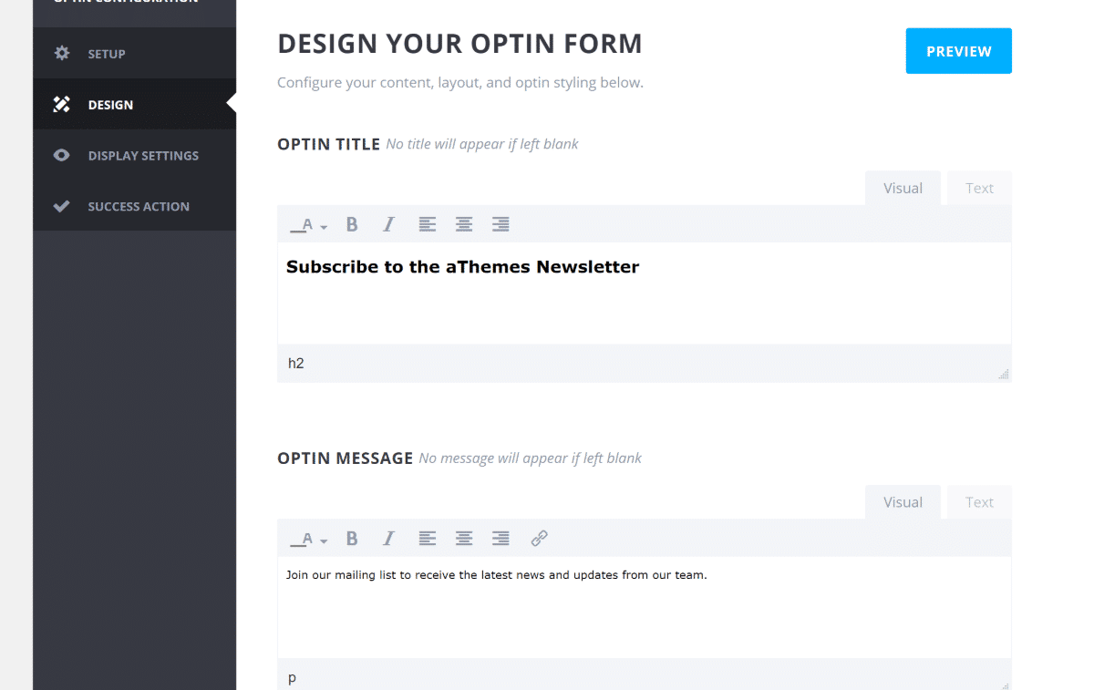
Task: Center-align the Optin Title text
Action: coord(464,224)
